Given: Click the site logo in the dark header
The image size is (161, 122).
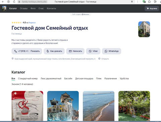Looking at the screenshot, I should (4, 8).
